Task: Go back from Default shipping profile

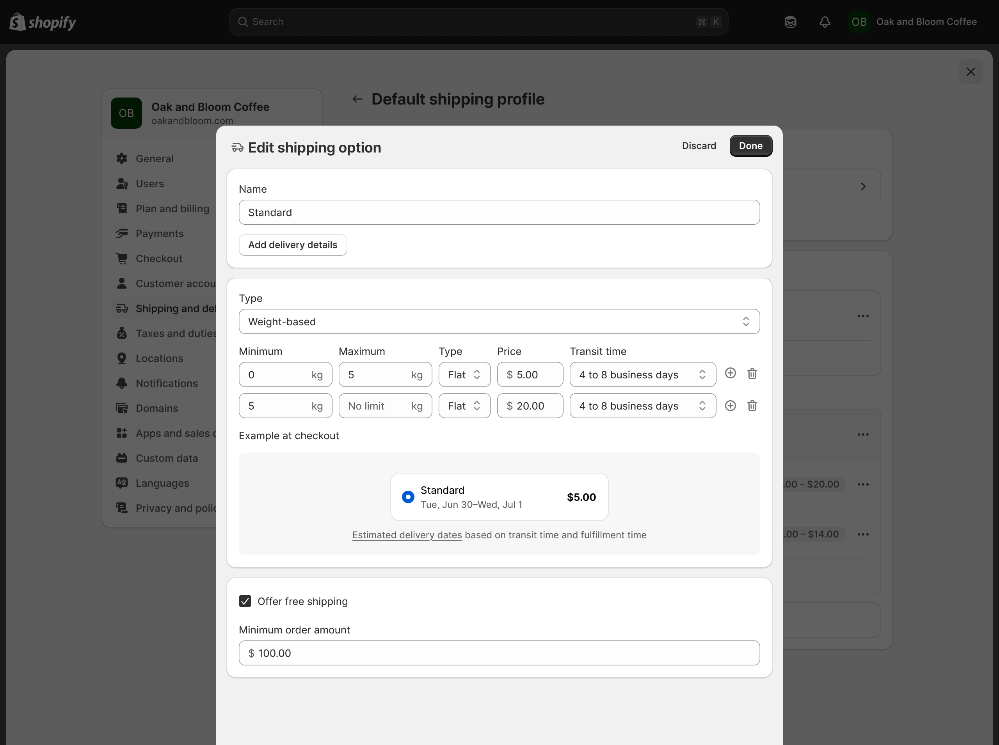Action: pyautogui.click(x=357, y=99)
